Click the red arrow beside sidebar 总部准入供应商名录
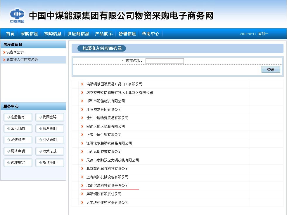 [x=4, y=60]
